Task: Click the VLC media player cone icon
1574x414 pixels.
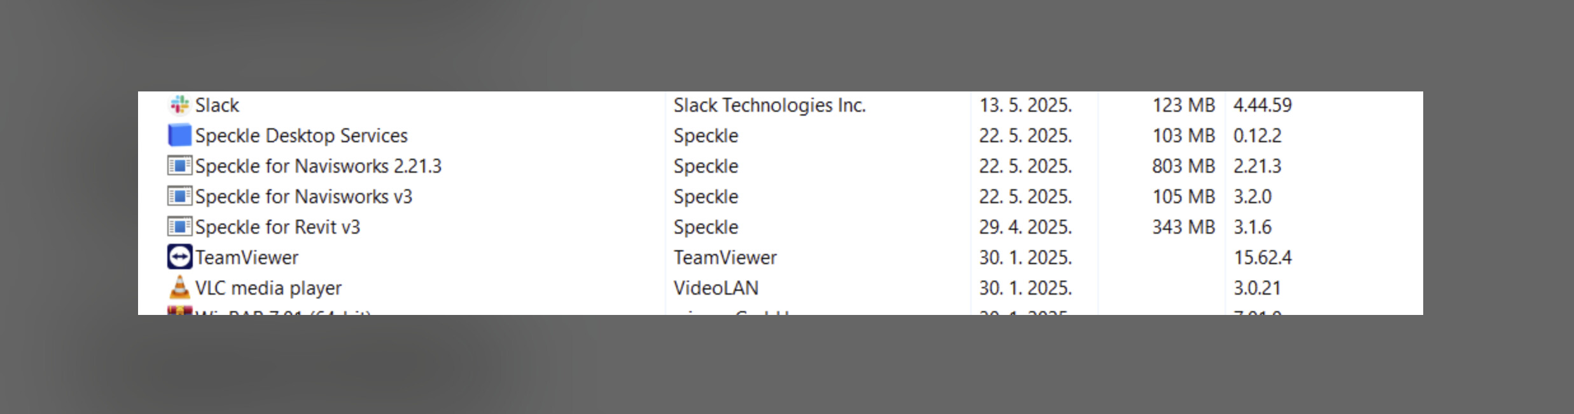Action: 179,288
